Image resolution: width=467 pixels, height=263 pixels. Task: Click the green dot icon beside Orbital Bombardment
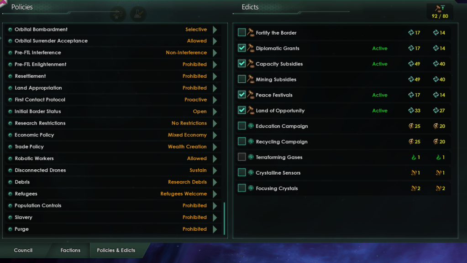pos(10,30)
